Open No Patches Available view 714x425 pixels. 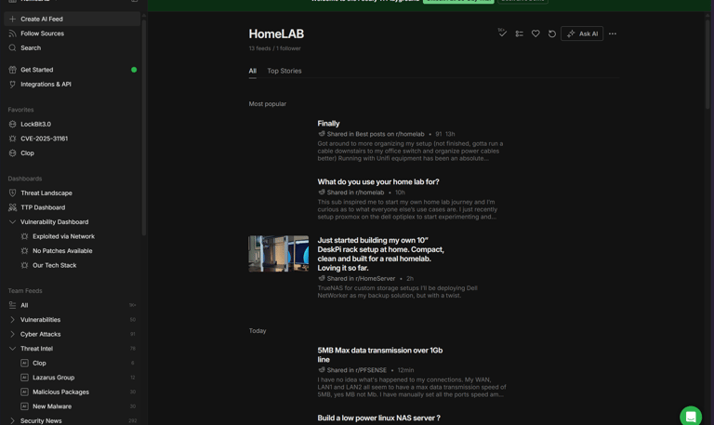tap(62, 251)
